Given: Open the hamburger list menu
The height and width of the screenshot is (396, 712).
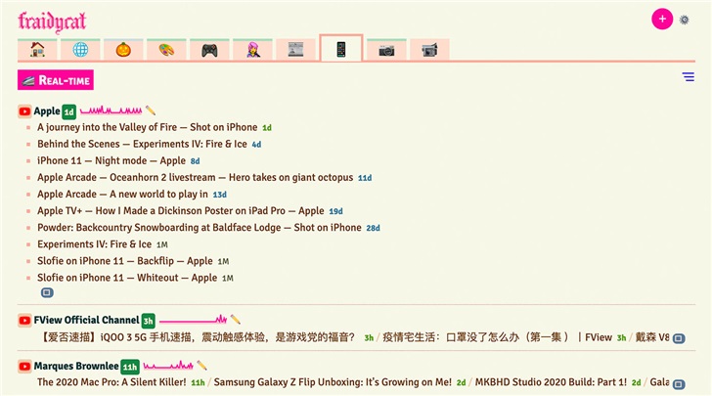Looking at the screenshot, I should click(688, 76).
